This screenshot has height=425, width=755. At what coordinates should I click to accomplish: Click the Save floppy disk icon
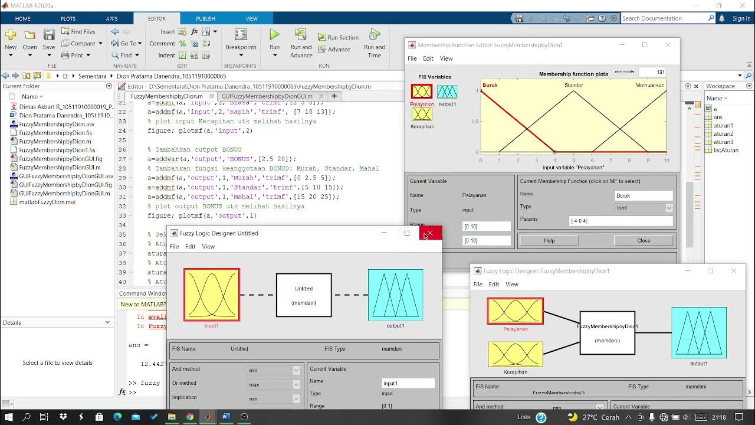[49, 35]
